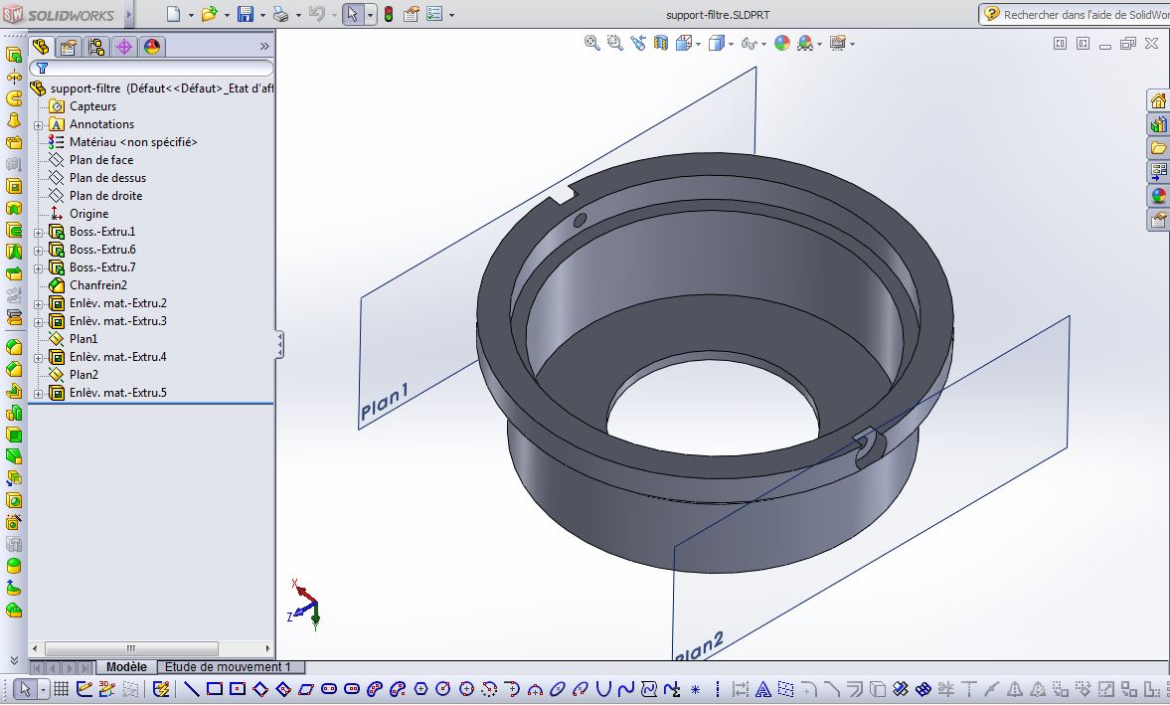Expand the Annotations folder node
1170x705 pixels.
pyautogui.click(x=38, y=124)
